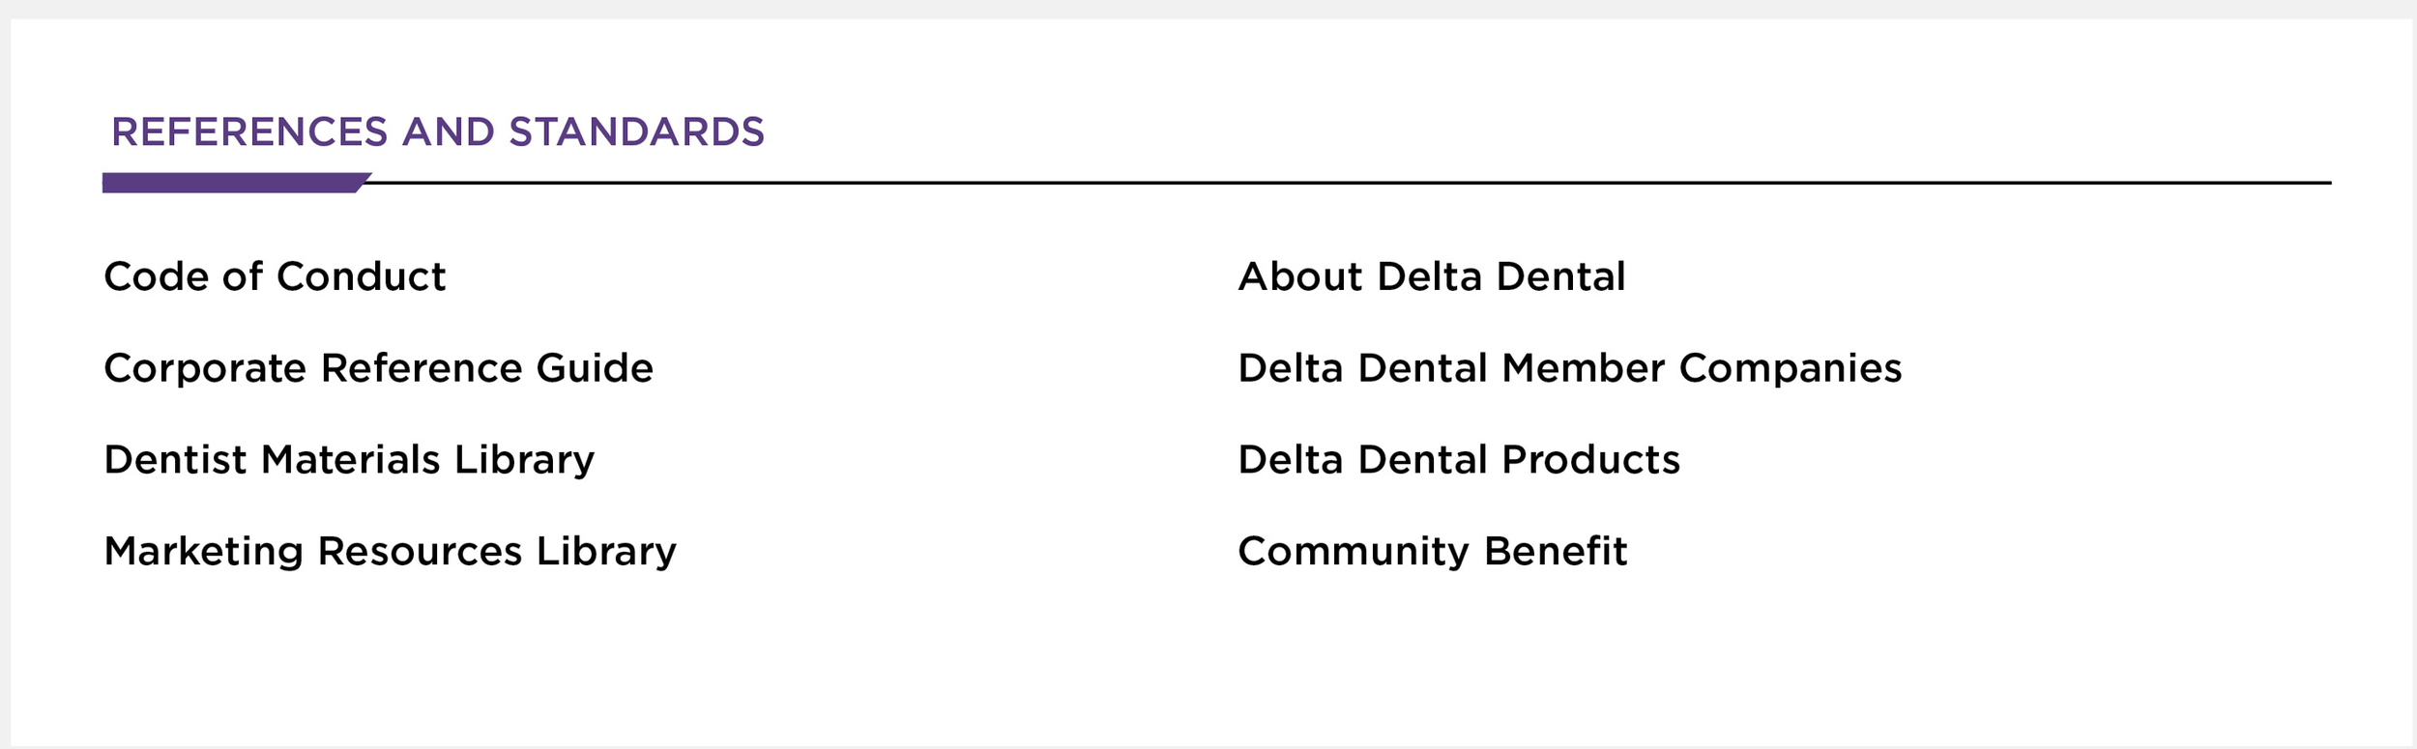This screenshot has width=2417, height=749.
Task: Open Marketing Resources Library
Action: coord(390,553)
